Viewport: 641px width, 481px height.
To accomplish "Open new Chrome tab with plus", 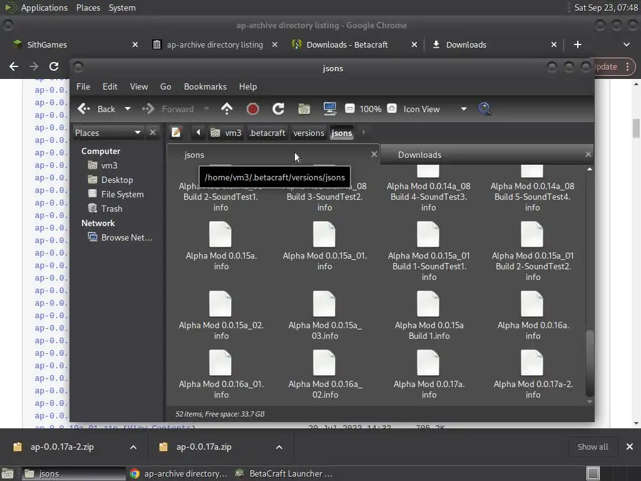I will point(578,44).
